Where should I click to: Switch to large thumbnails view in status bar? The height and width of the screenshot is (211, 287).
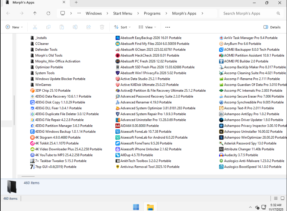pos(283,199)
